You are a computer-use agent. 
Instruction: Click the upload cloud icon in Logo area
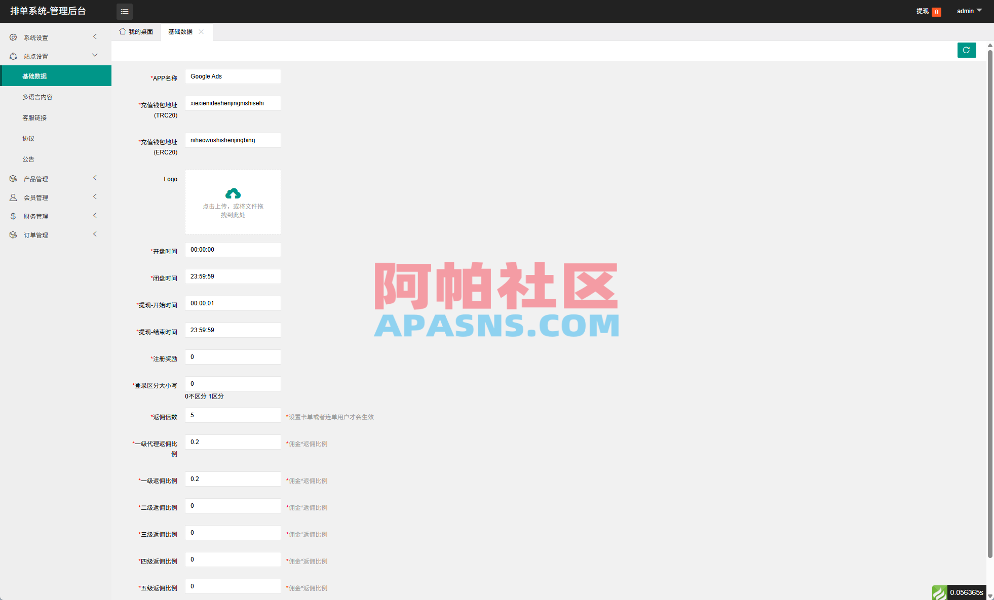[233, 193]
